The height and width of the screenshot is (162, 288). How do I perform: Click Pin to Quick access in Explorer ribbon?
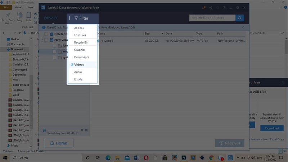(8, 18)
